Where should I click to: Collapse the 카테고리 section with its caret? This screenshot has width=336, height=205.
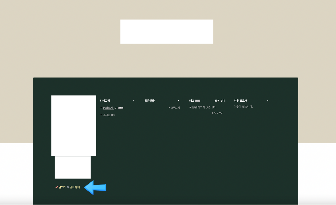point(134,101)
